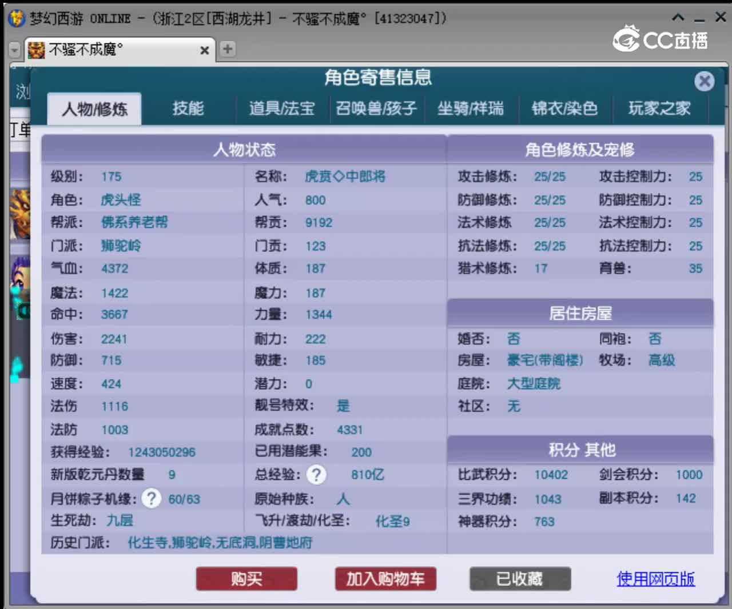Screen dimensions: 732x609
Task: Click the level value 175
Action: (111, 177)
